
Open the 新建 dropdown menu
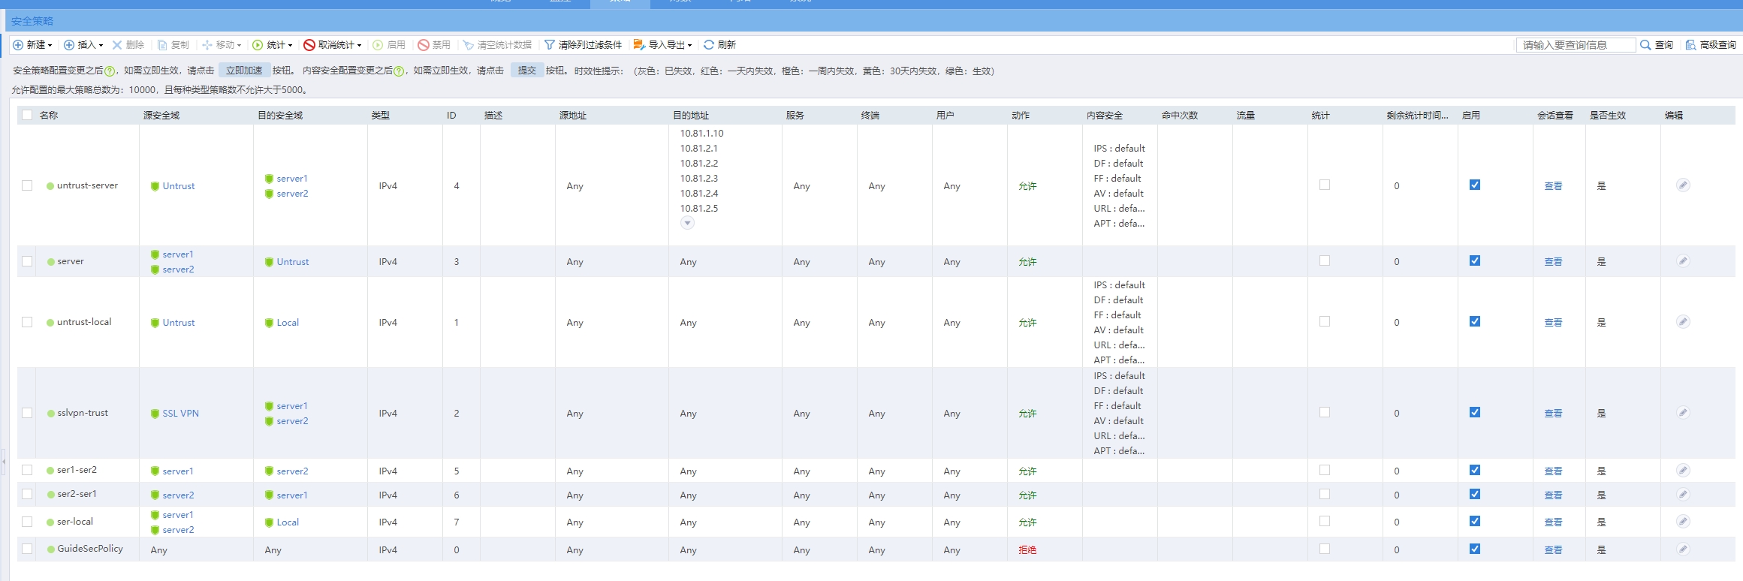[x=32, y=45]
